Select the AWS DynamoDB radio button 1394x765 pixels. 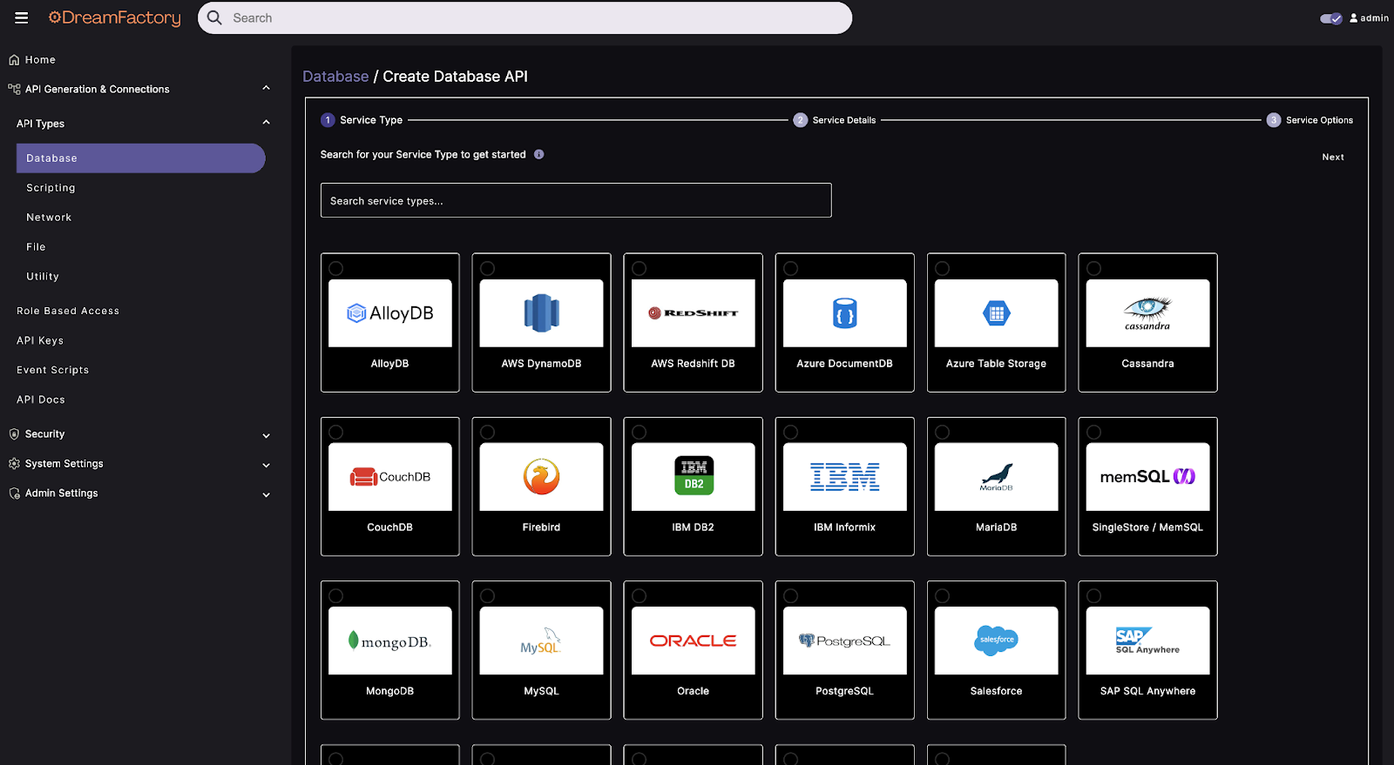[488, 269]
